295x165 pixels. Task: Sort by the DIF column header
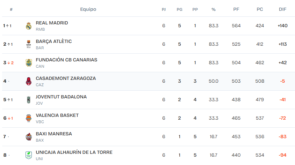tap(282, 9)
